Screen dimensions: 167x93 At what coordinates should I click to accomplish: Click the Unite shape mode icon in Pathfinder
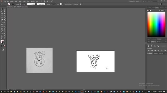pyautogui.click(x=148, y=46)
